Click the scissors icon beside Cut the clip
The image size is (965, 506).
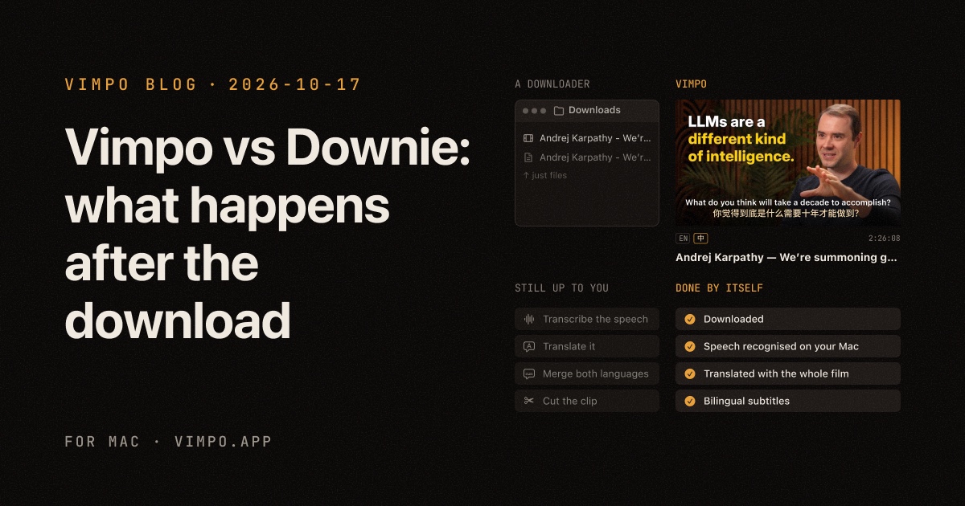529,401
